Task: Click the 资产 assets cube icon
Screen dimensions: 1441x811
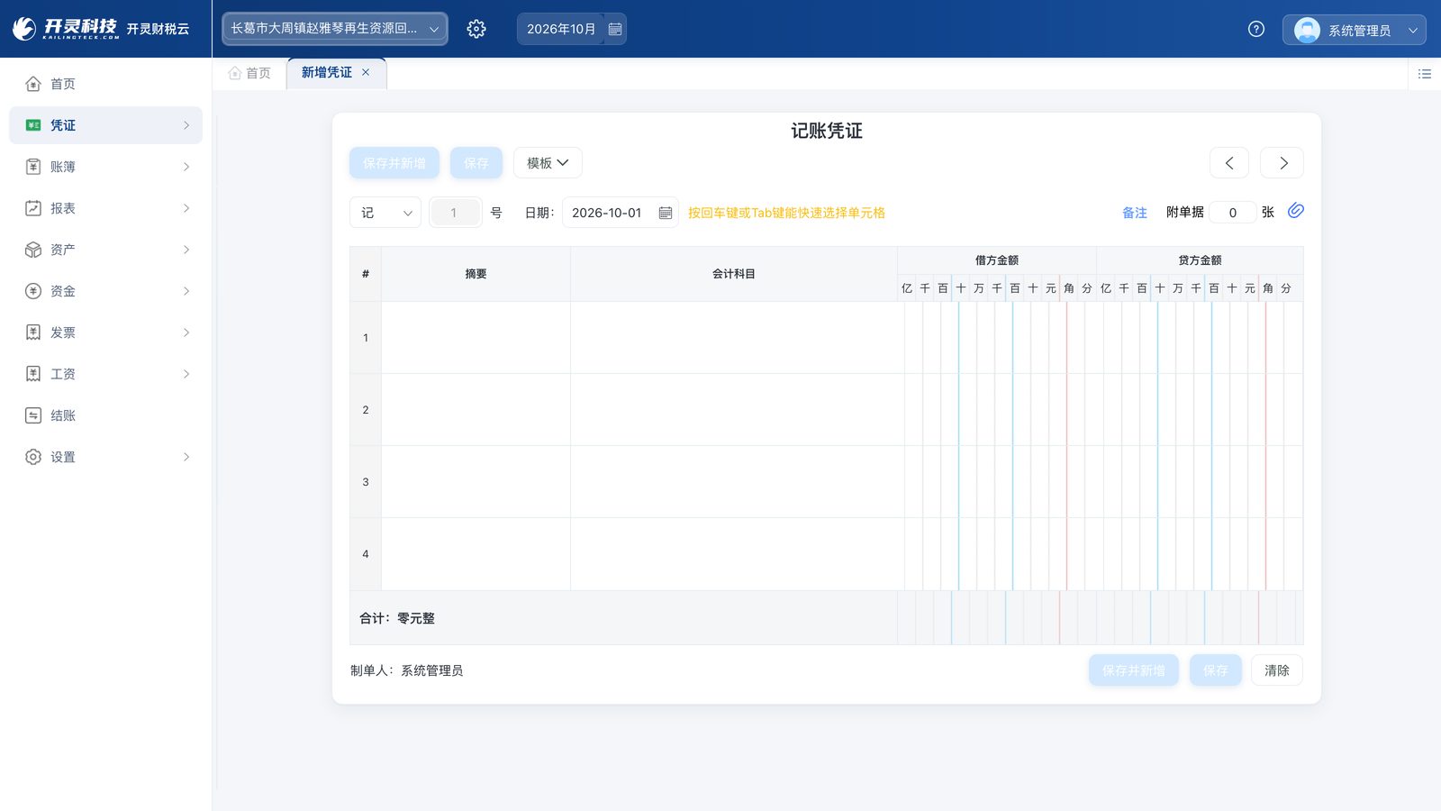Action: coord(33,250)
